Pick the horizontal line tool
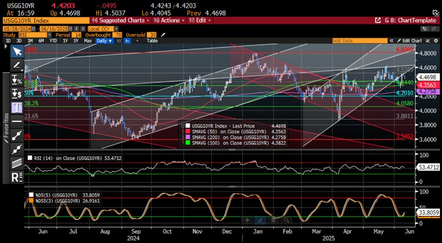 click(18, 121)
